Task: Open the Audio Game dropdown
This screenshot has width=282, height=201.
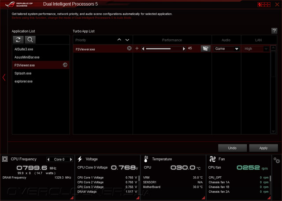Action: click(x=226, y=49)
